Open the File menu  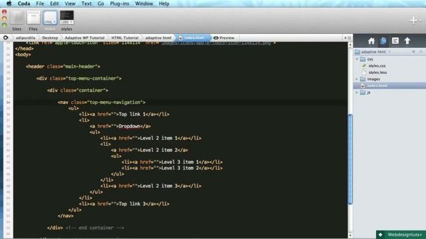pyautogui.click(x=40, y=3)
